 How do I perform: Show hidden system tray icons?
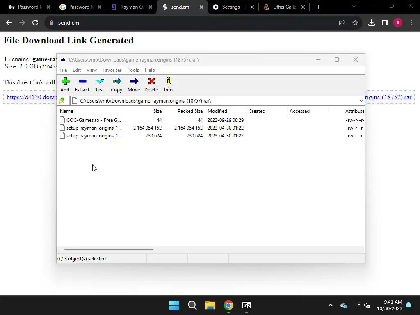click(x=331, y=305)
